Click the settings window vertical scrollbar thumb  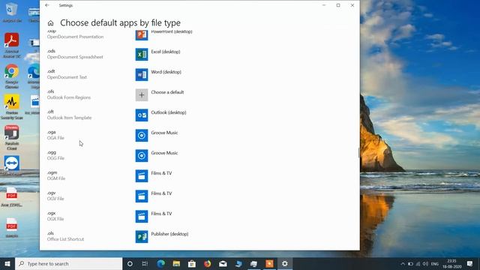(x=358, y=153)
